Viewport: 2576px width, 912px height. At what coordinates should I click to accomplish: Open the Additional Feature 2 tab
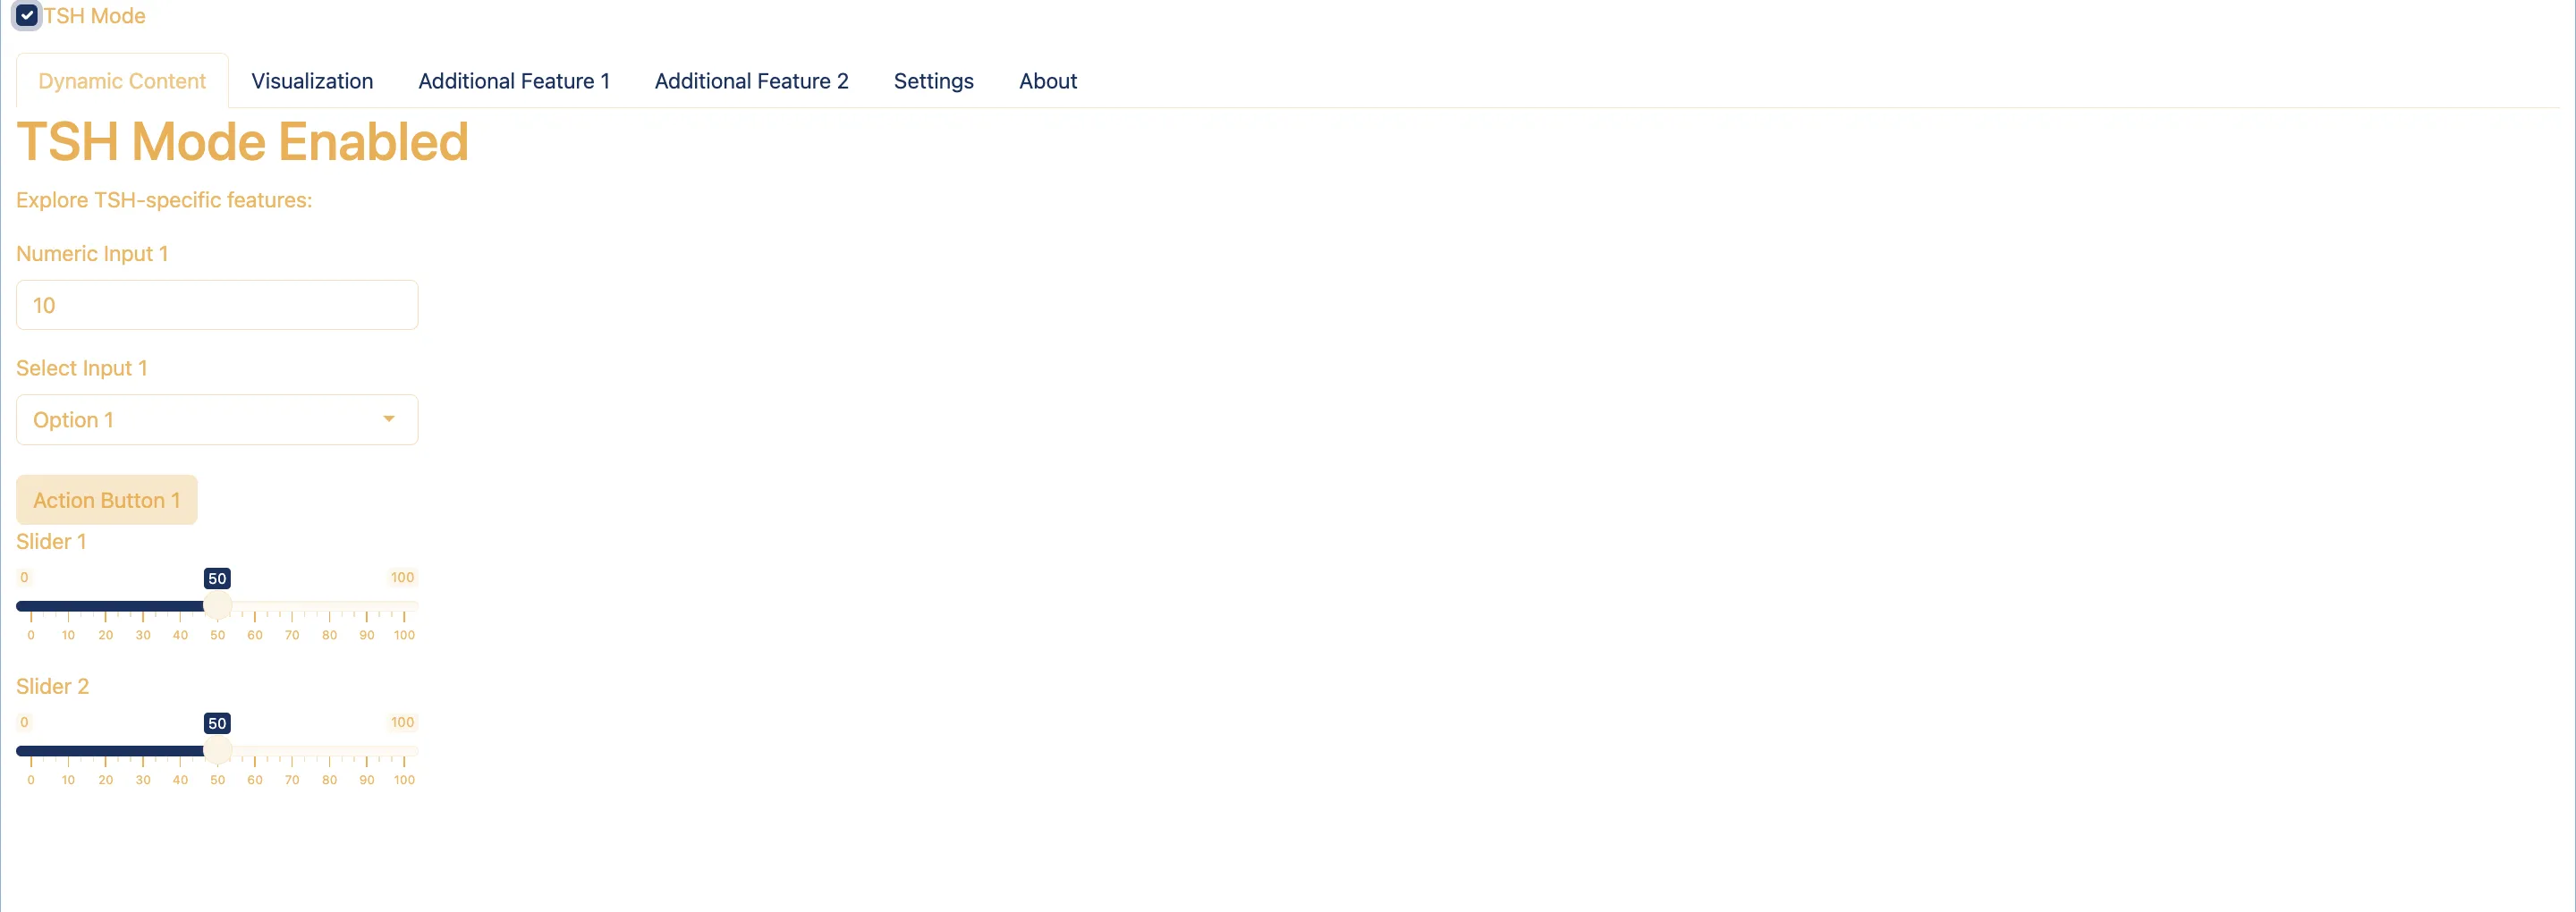[x=750, y=81]
